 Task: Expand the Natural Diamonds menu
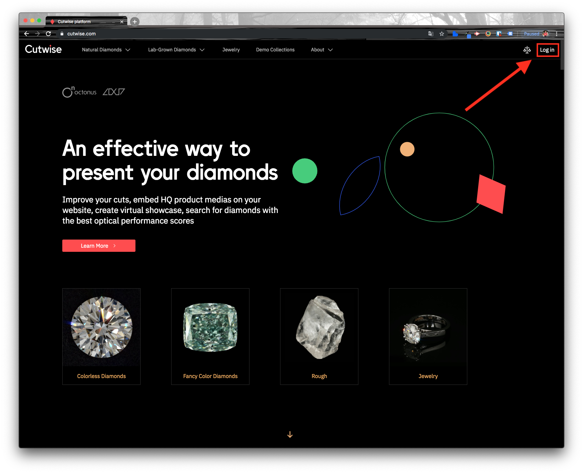click(106, 50)
